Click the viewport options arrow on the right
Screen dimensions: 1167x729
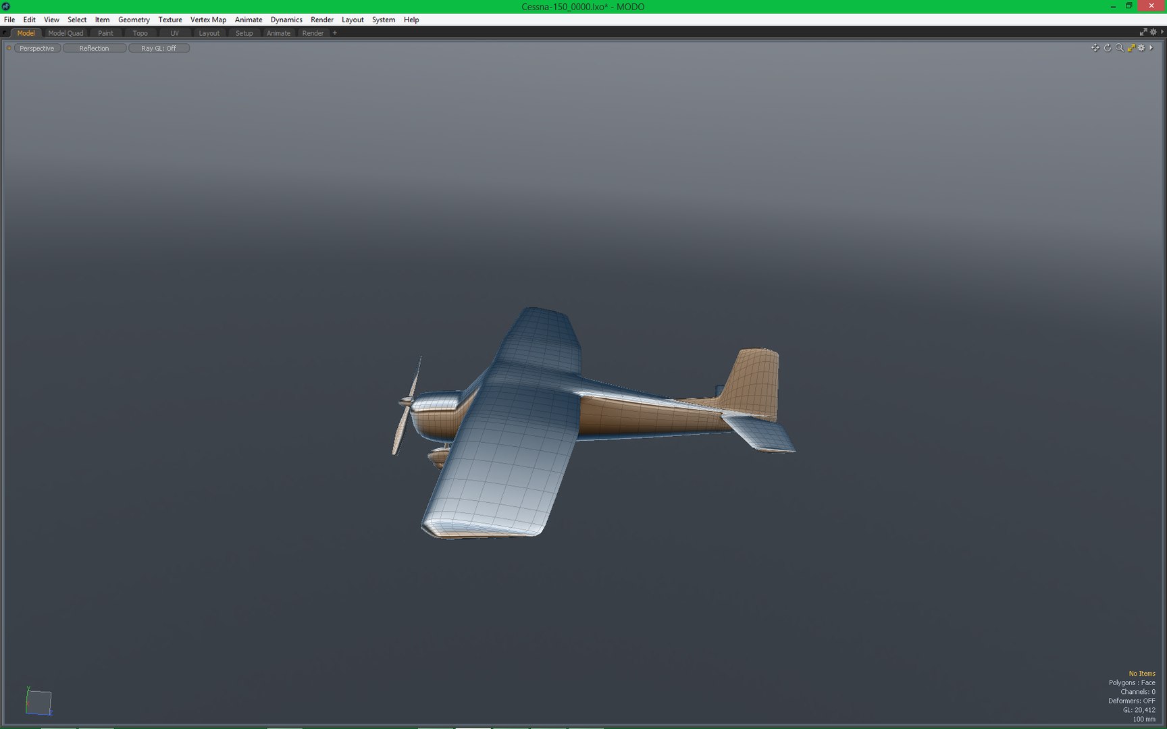(1151, 48)
